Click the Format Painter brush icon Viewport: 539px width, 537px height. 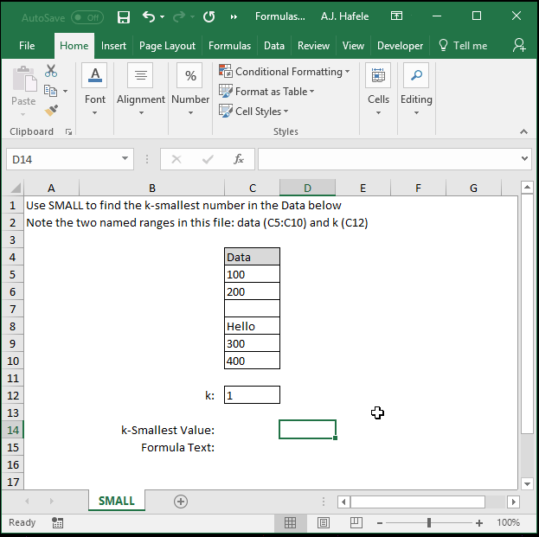[51, 111]
